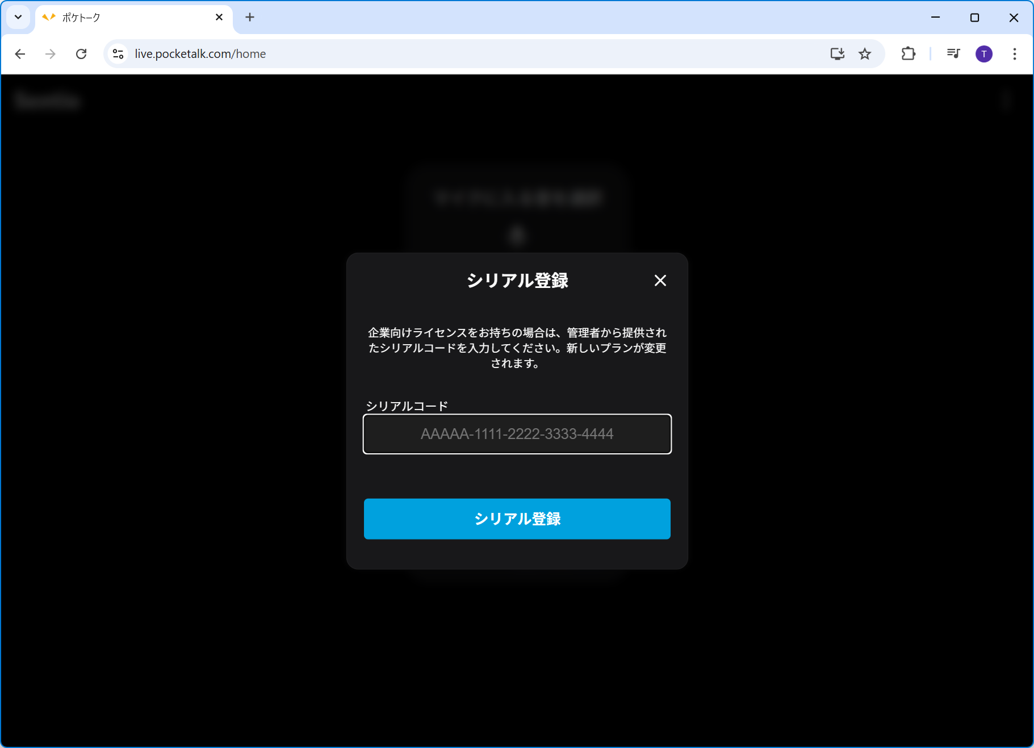Open a new tab with plus
Image resolution: width=1034 pixels, height=748 pixels.
point(250,18)
